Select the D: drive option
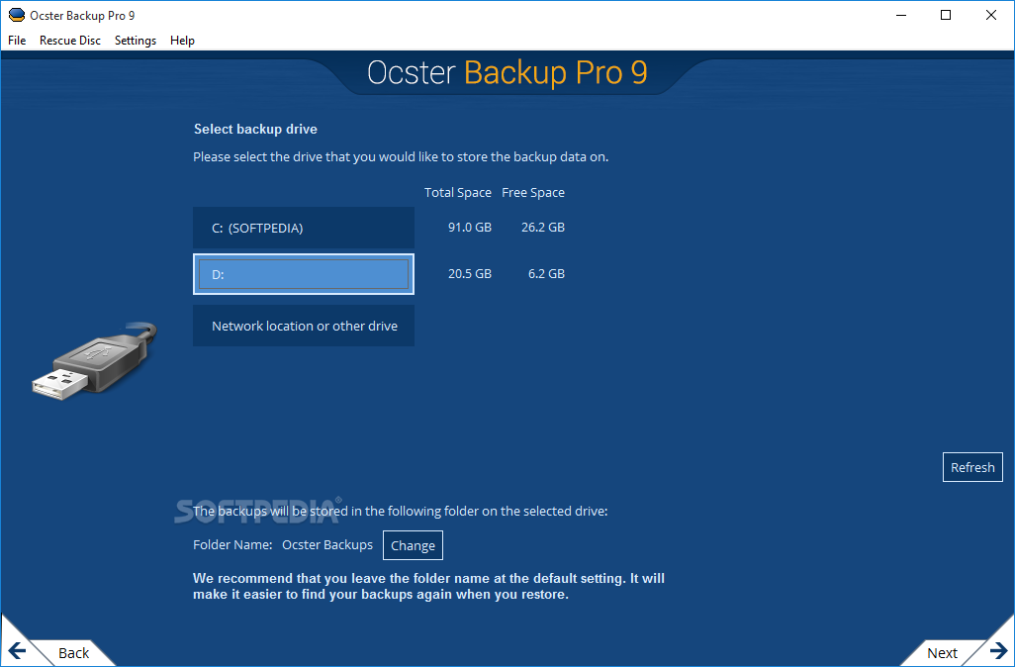 (x=304, y=274)
